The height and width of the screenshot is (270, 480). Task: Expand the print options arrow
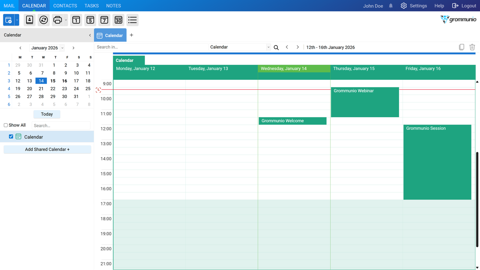click(66, 20)
